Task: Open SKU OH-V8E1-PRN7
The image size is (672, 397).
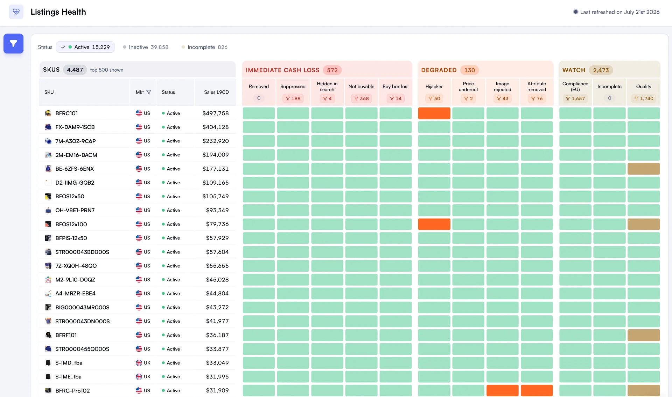Action: pos(75,210)
